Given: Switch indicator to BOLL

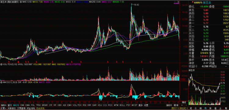Looking at the screenshot, I should pyautogui.click(x=122, y=105).
